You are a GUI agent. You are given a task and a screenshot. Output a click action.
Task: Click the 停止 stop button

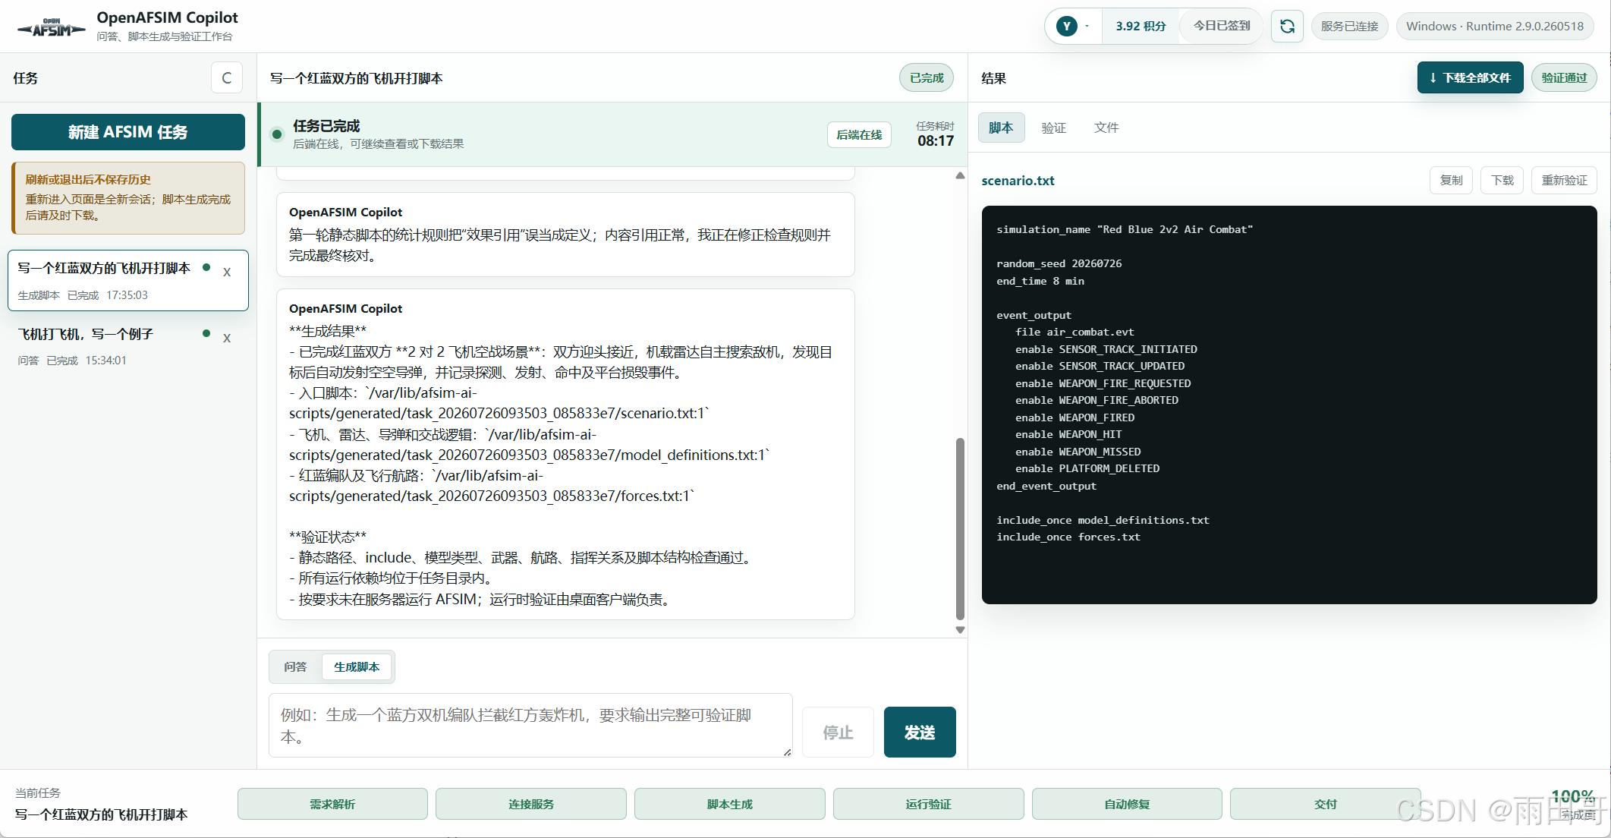pyautogui.click(x=838, y=732)
